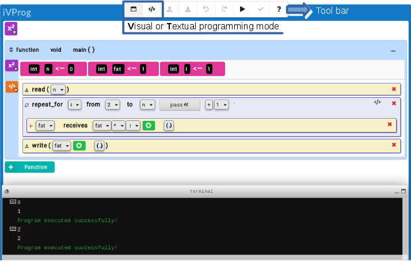Clear the terminal with eraser icon
The height and width of the screenshot is (262, 411).
(7, 191)
